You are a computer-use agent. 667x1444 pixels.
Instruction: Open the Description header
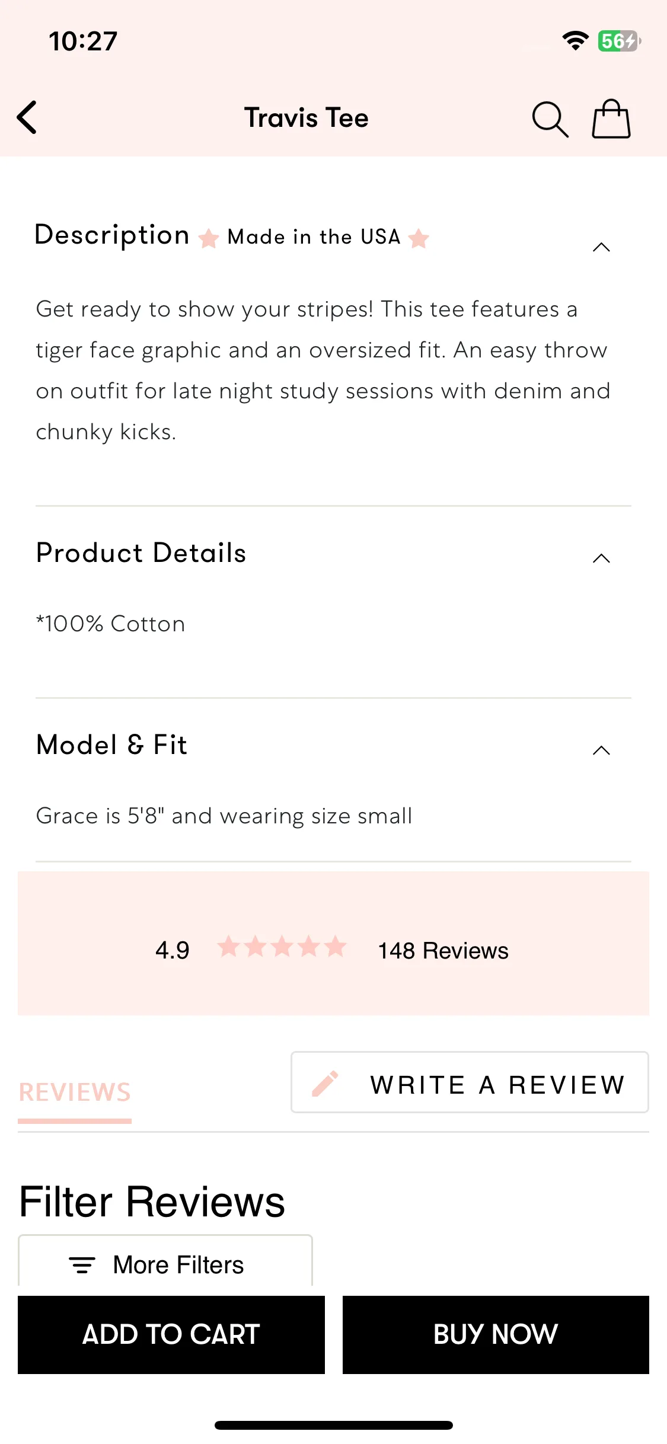click(113, 235)
